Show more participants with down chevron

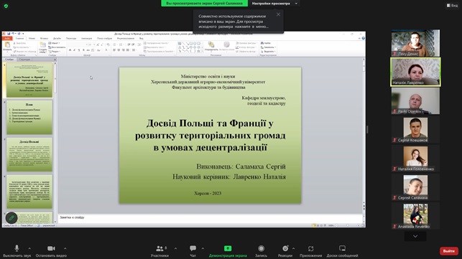tap(415, 236)
